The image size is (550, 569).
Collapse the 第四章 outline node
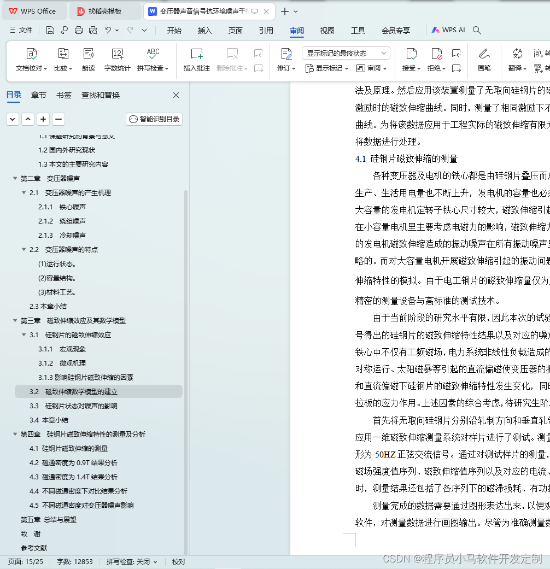click(x=15, y=434)
